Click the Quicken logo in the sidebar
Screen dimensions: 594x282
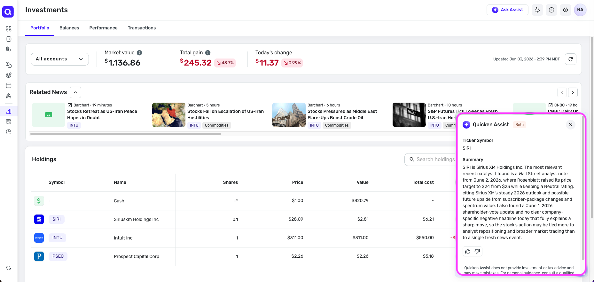8,12
